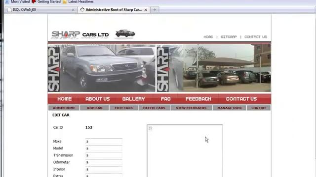Open the Most Visited bookmarks folder
The image size is (316, 177).
point(18,1)
